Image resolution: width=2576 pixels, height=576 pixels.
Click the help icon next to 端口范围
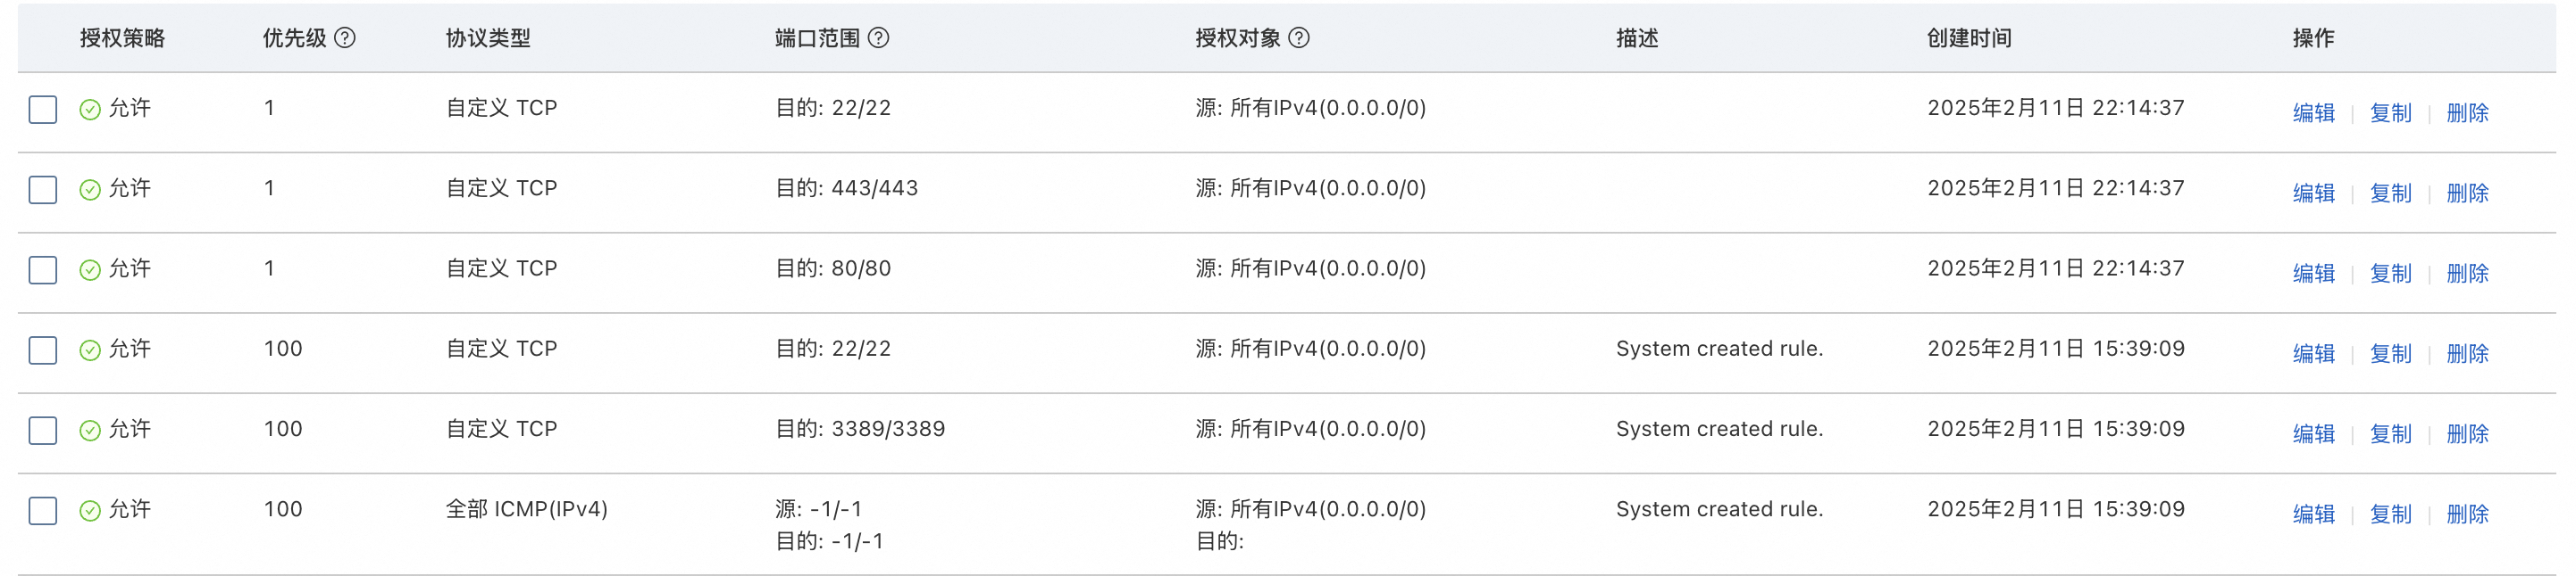pos(878,38)
